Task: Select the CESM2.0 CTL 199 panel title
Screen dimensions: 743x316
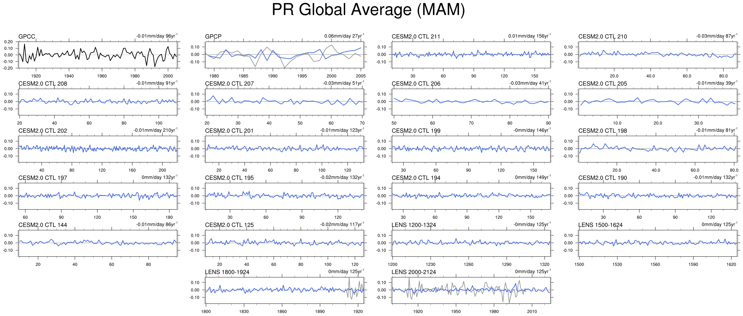Action: pyautogui.click(x=416, y=131)
